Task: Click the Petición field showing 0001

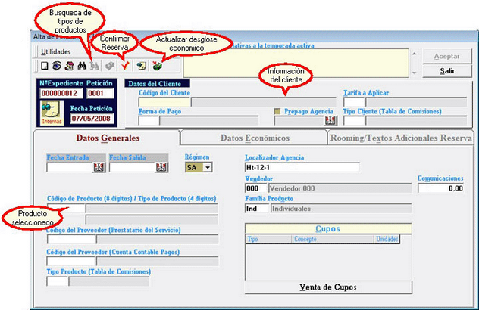Action: 100,93
